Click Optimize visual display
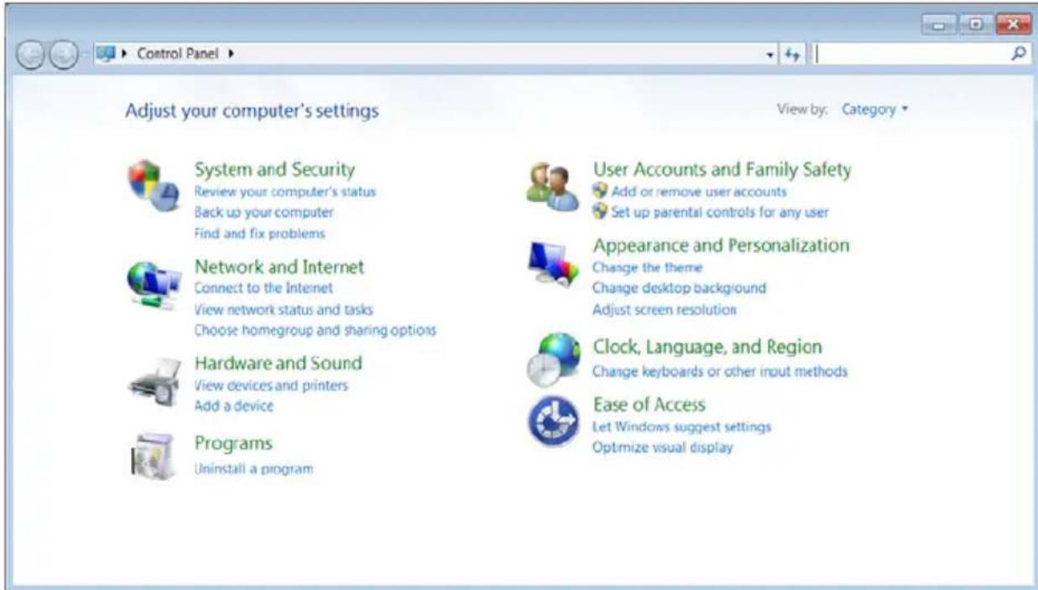The width and height of the screenshot is (1038, 590). click(x=662, y=447)
